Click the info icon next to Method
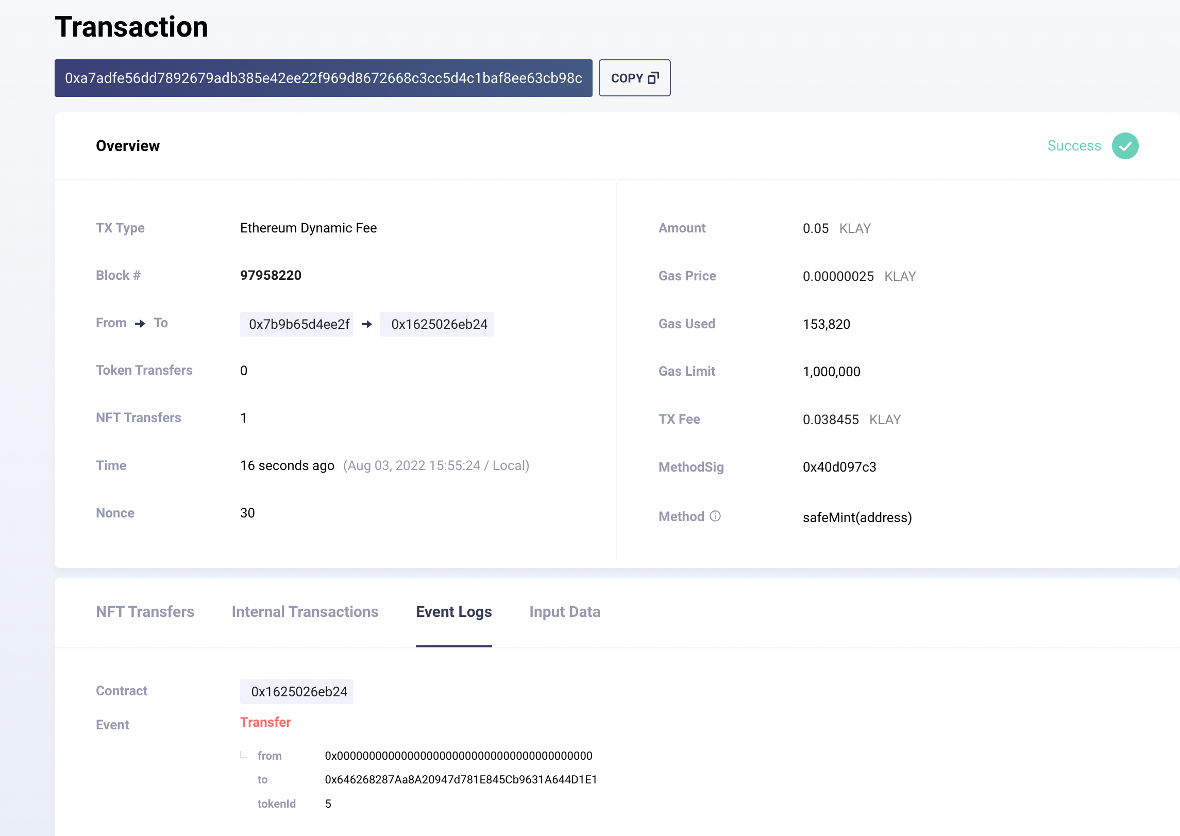1180x836 pixels. point(715,516)
